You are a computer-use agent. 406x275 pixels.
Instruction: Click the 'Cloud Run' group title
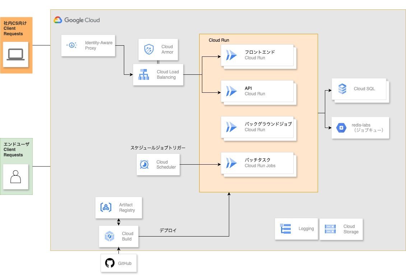pos(219,40)
